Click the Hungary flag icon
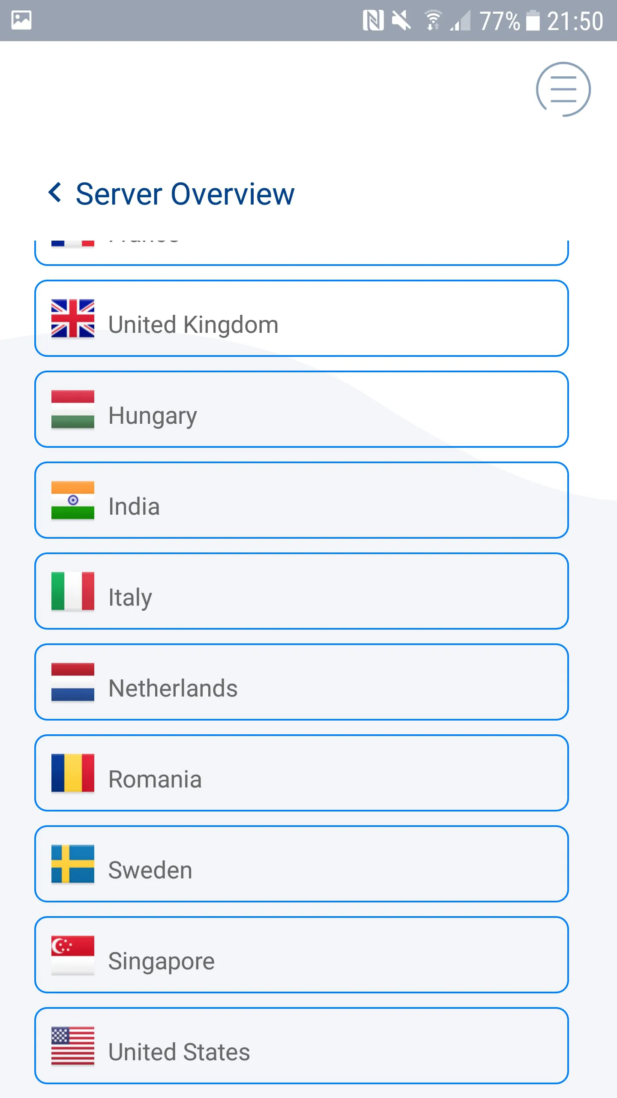This screenshot has height=1098, width=617. click(73, 409)
